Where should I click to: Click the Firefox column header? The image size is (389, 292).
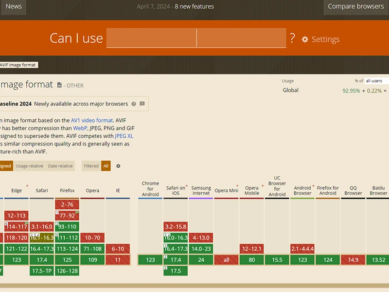point(67,190)
